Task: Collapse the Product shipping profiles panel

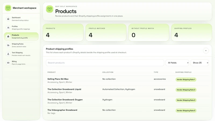Action: tap(206, 51)
